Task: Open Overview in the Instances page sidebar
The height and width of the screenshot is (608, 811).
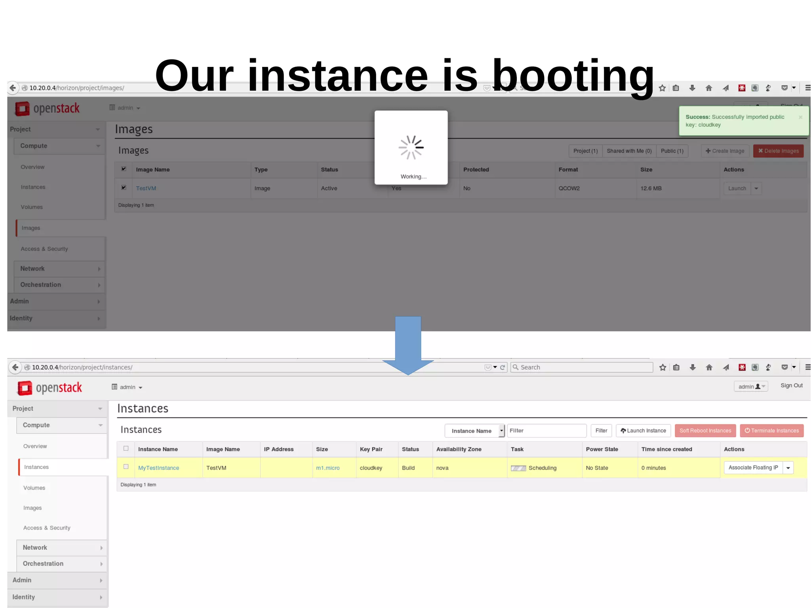Action: click(35, 446)
